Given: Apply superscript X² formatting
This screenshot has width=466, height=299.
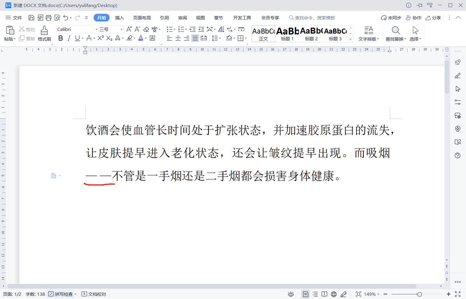Looking at the screenshot, I should point(101,38).
